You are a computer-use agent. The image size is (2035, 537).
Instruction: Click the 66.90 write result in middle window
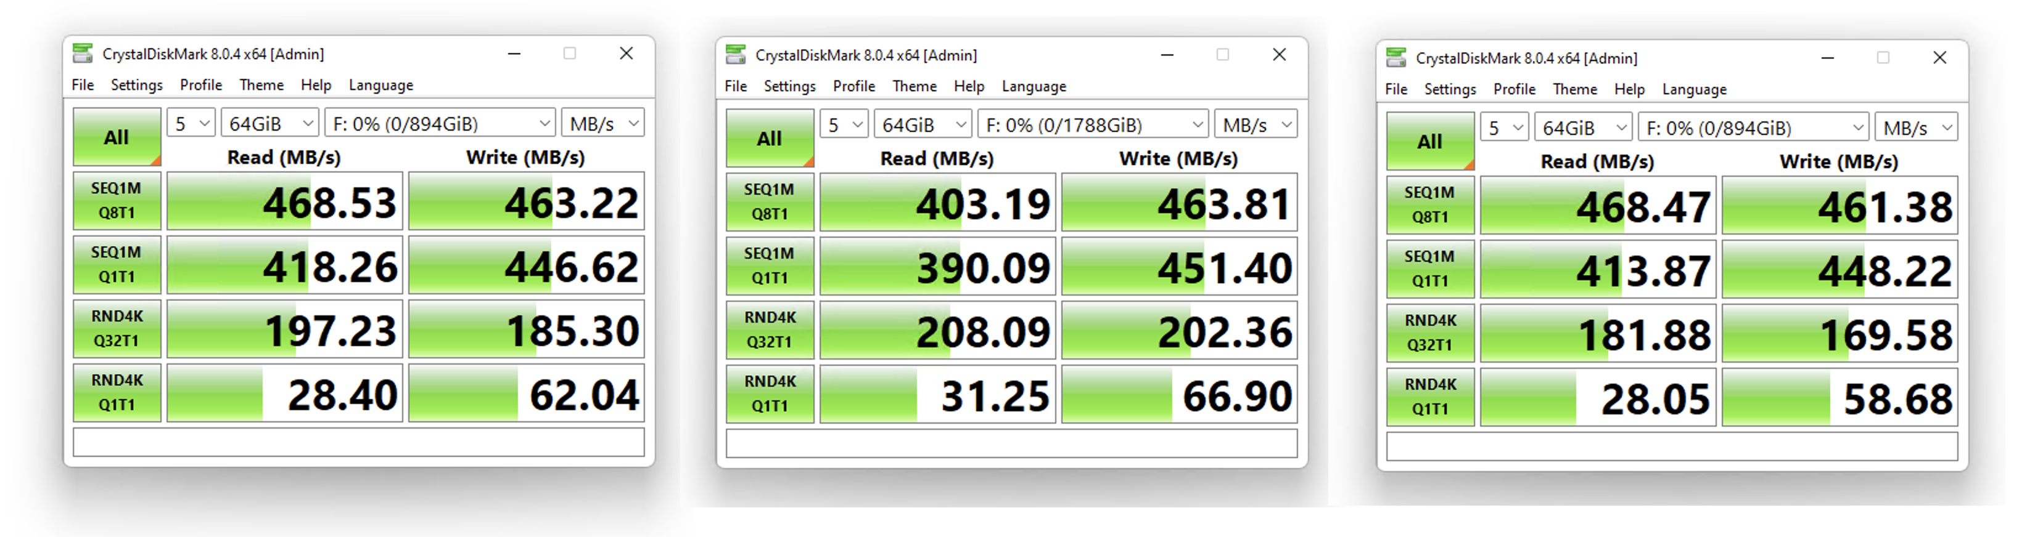1178,394
